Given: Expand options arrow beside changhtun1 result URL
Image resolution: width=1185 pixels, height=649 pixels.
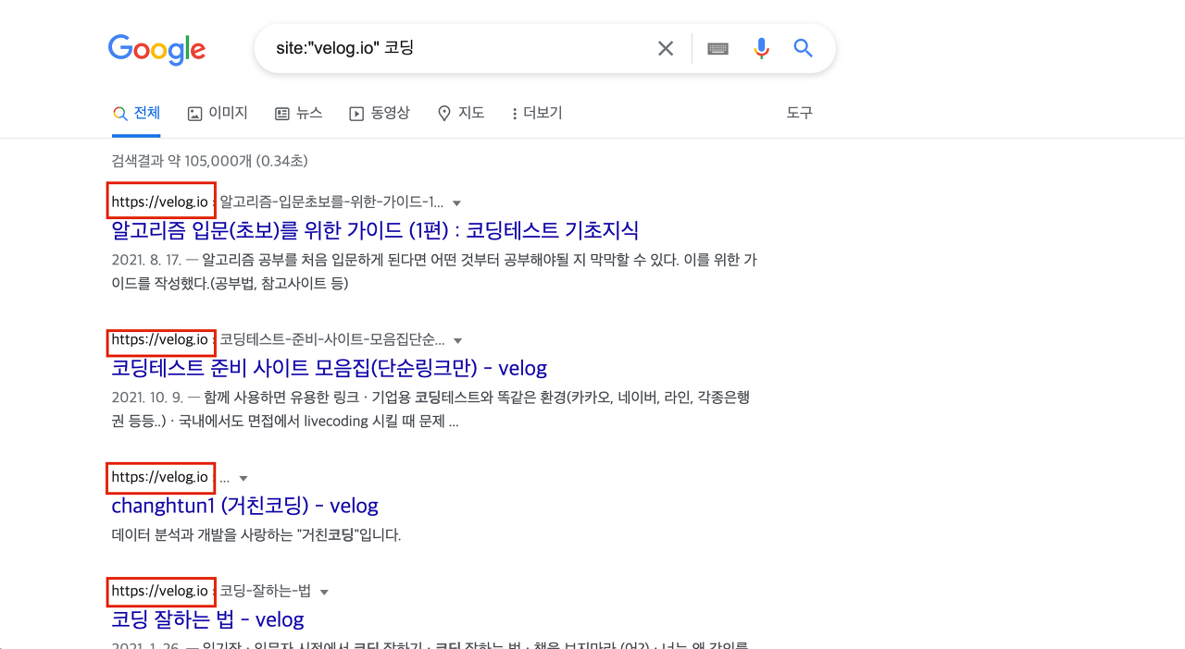Looking at the screenshot, I should tap(243, 479).
